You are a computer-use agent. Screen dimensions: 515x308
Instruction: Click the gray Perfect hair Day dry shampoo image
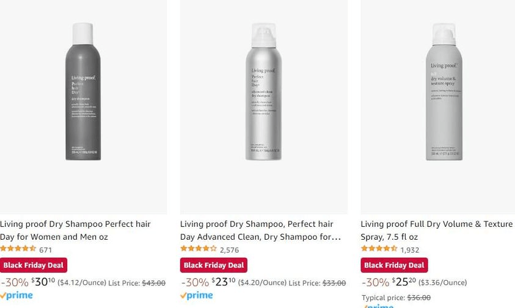coord(83,91)
